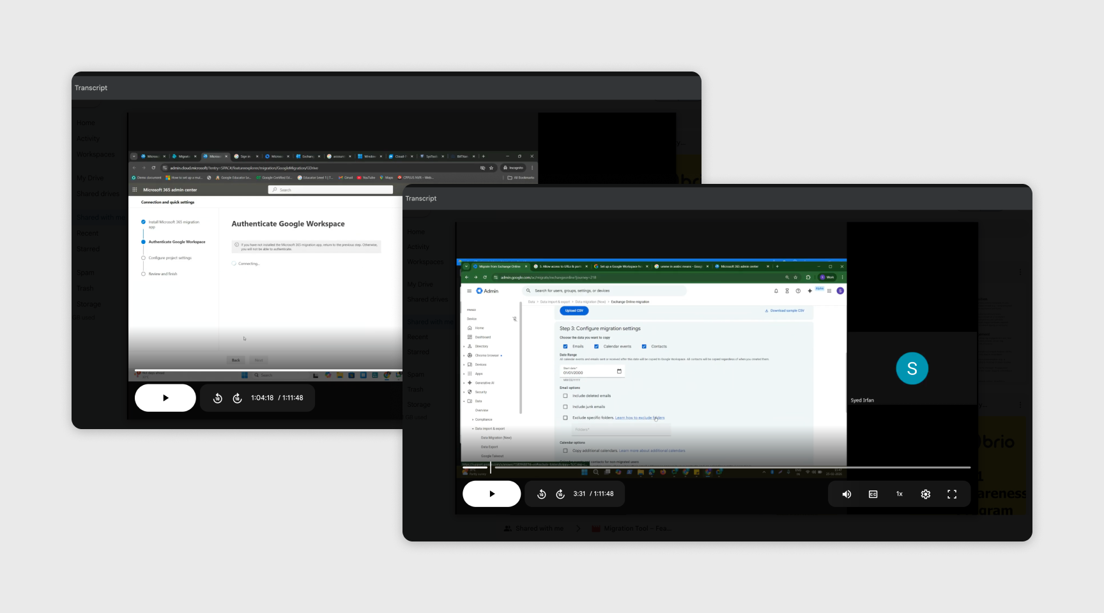Toggle the Emails checkbox in migration settings

point(565,347)
